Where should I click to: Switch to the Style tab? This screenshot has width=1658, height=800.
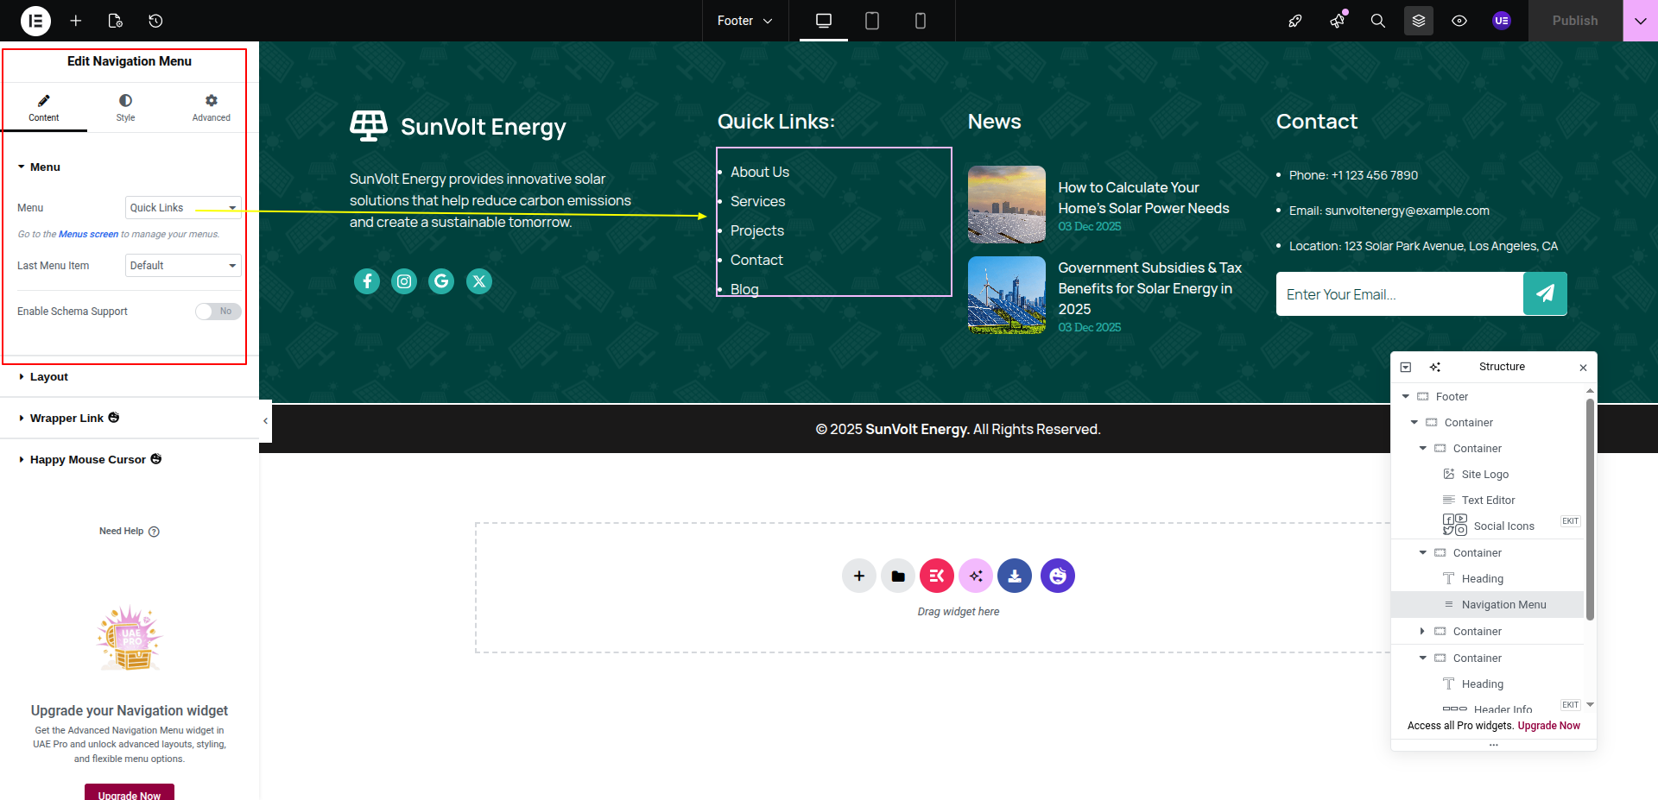pos(126,108)
